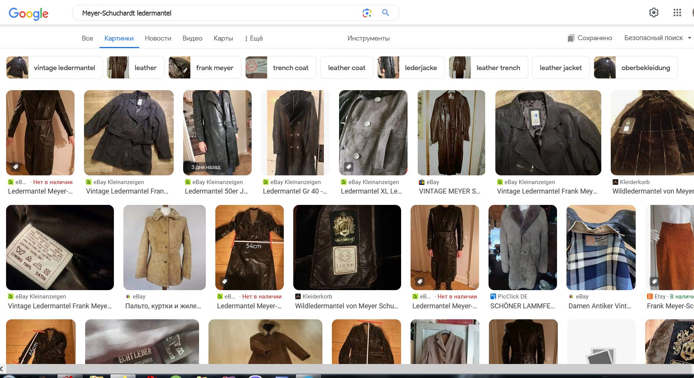Click the Etsy favicon
694x378 pixels.
pos(650,297)
